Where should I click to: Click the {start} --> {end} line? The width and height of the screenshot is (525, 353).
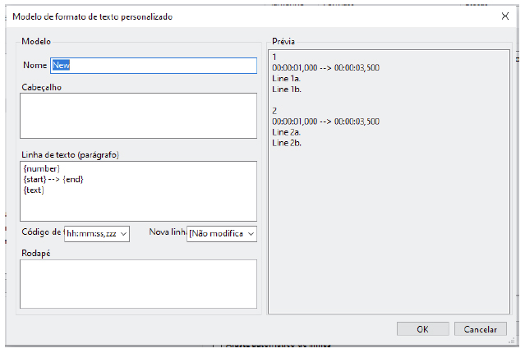(x=53, y=179)
